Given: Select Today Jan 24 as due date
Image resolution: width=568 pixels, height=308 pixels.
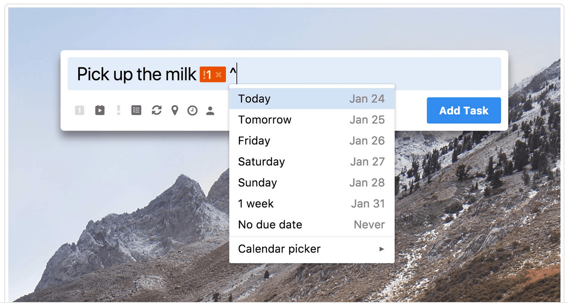Looking at the screenshot, I should pyautogui.click(x=312, y=99).
